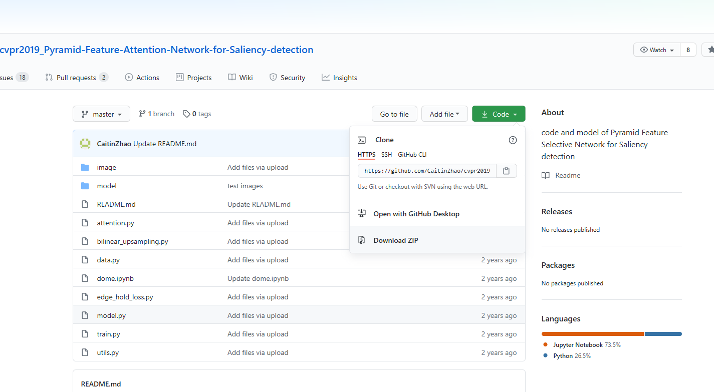Click the file icon next to model.py
Viewport: 714px width, 392px height.
pos(85,315)
